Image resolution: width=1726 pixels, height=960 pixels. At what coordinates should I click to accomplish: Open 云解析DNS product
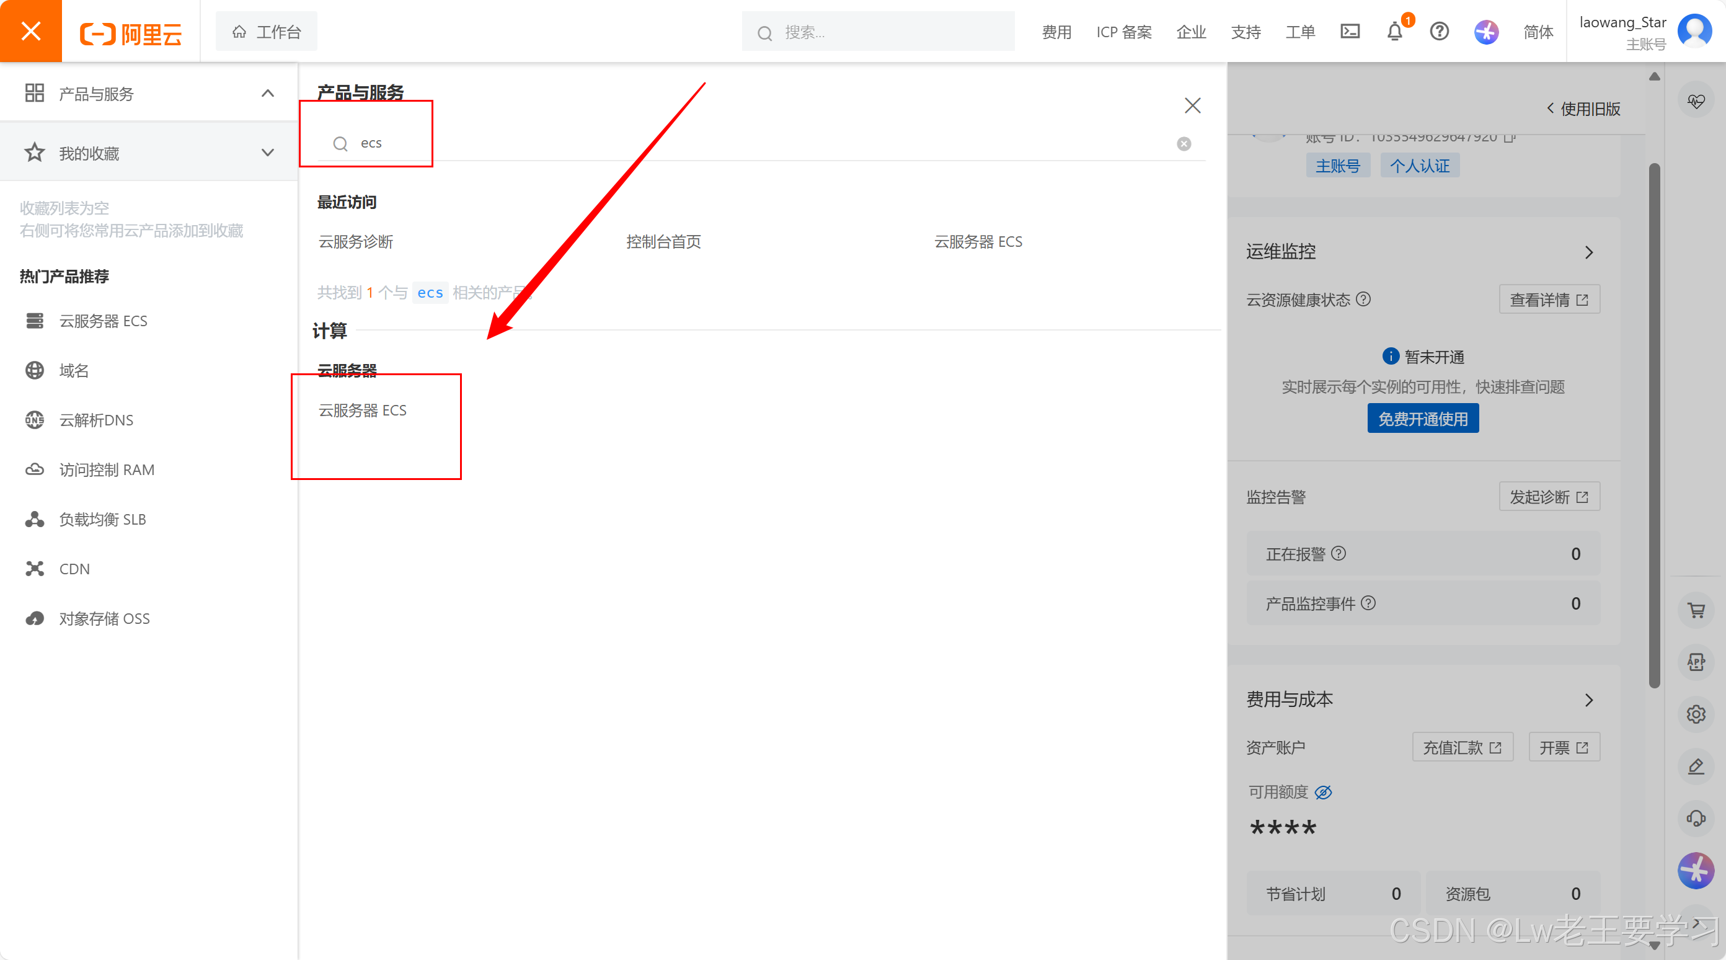pos(96,420)
